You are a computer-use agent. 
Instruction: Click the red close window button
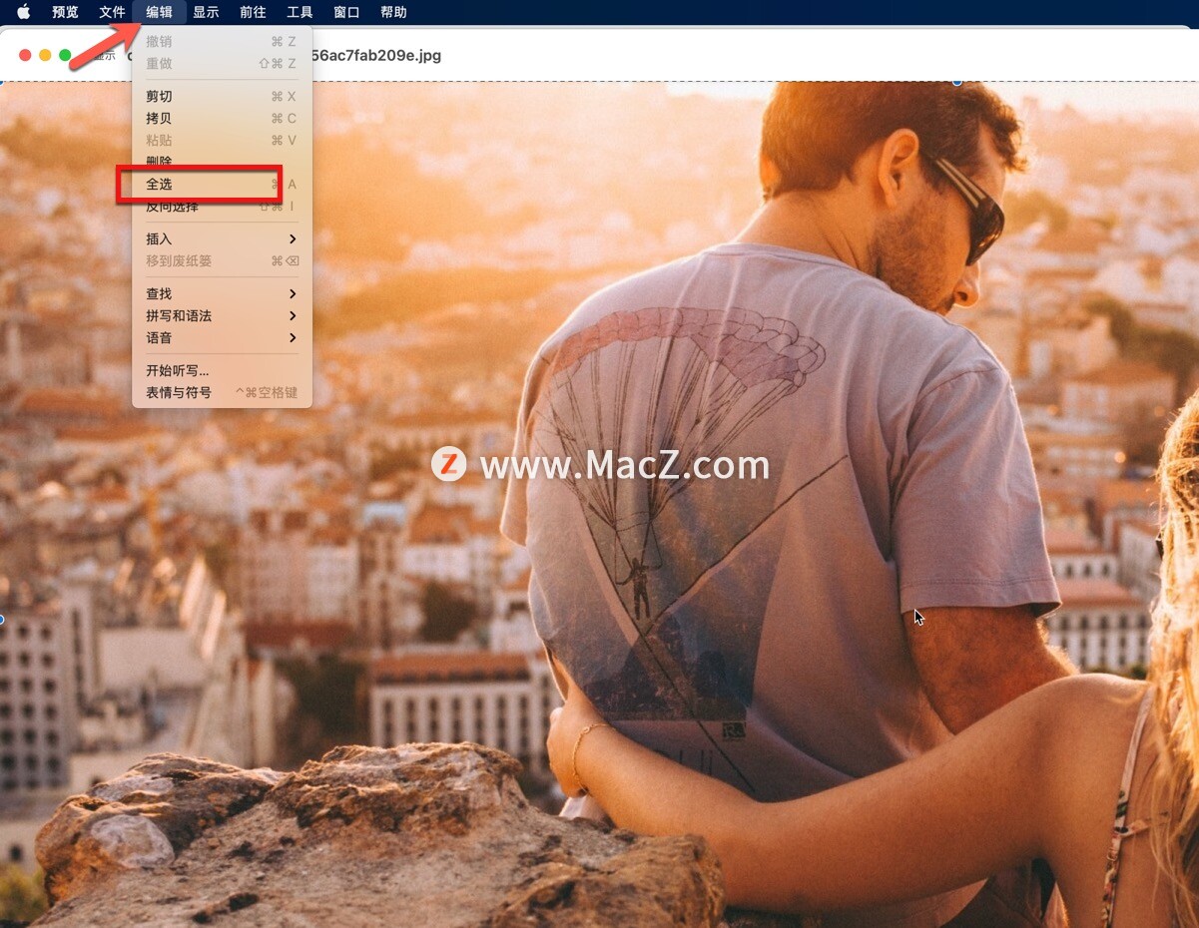pos(25,55)
